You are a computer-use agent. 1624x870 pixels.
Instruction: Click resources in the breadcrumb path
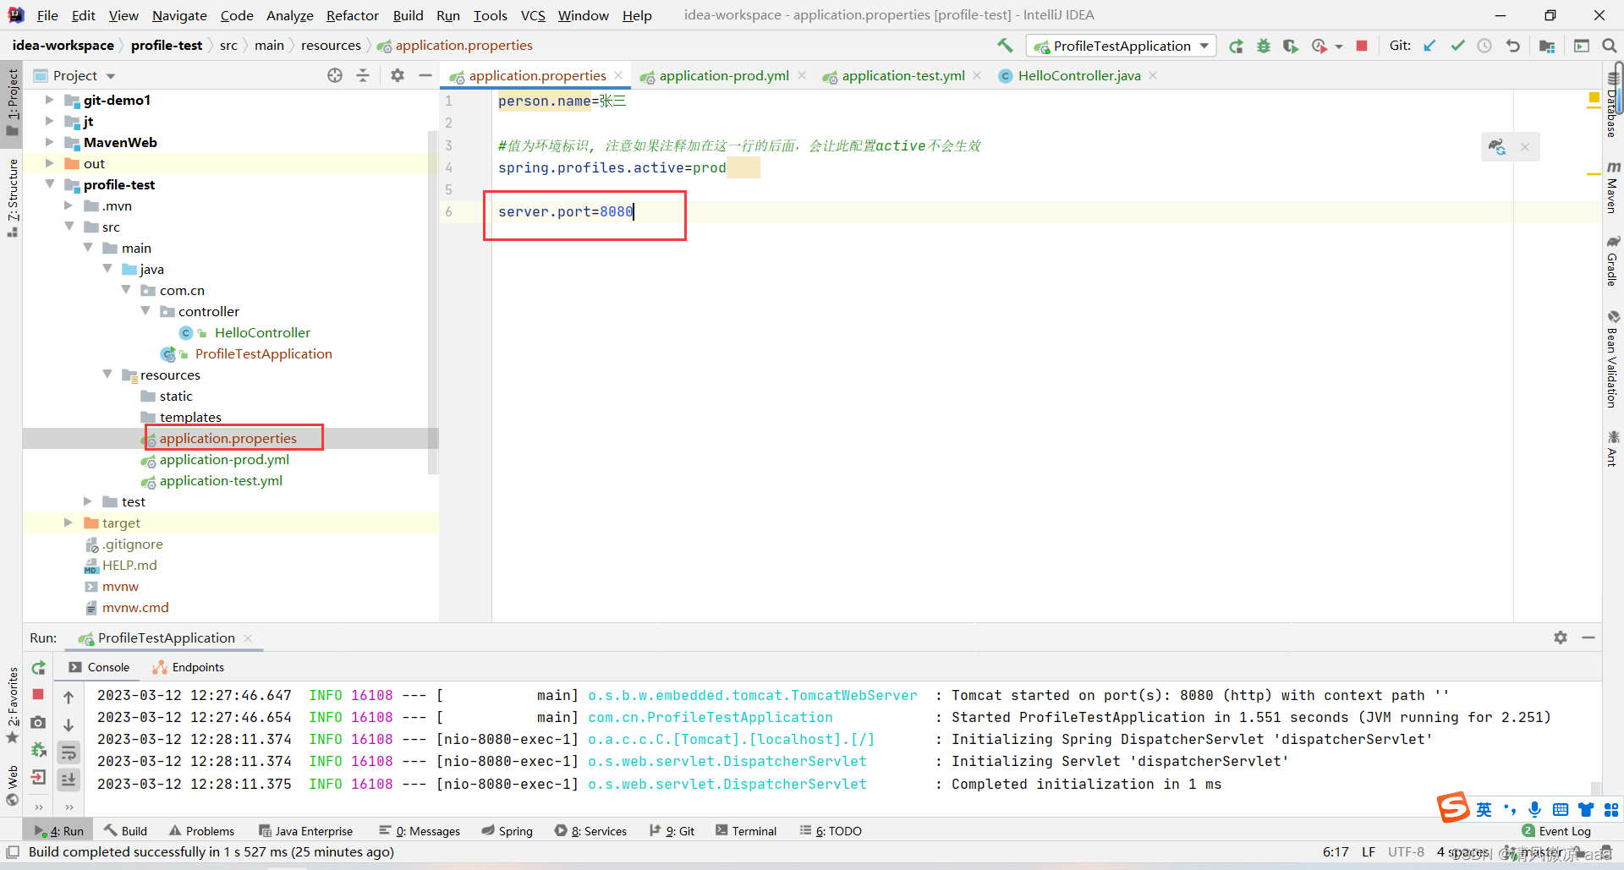(331, 46)
